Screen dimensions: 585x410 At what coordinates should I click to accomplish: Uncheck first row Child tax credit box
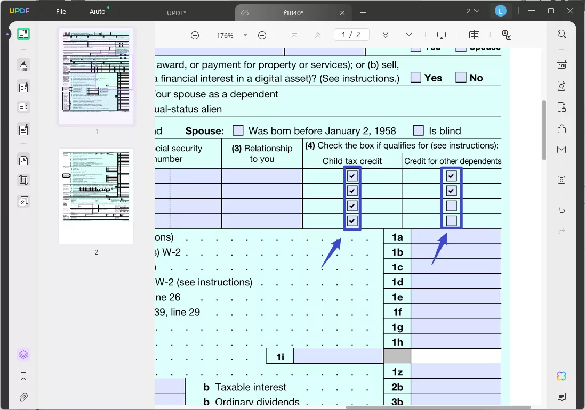point(352,176)
